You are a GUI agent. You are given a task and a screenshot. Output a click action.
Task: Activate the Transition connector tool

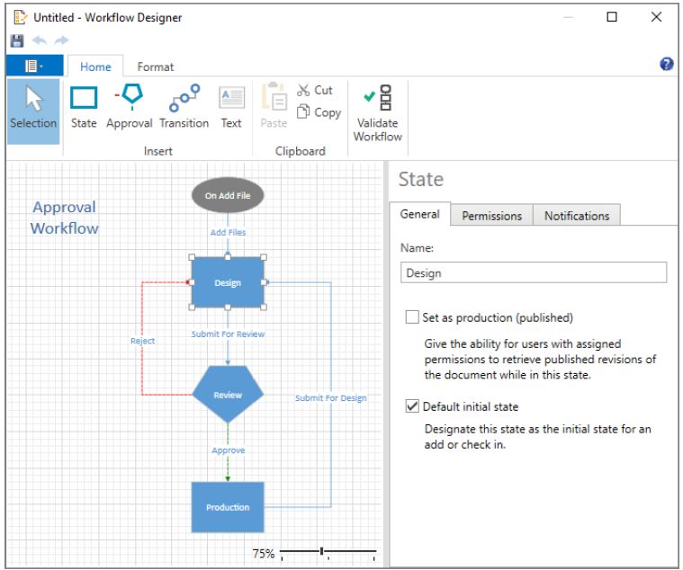pos(184,108)
